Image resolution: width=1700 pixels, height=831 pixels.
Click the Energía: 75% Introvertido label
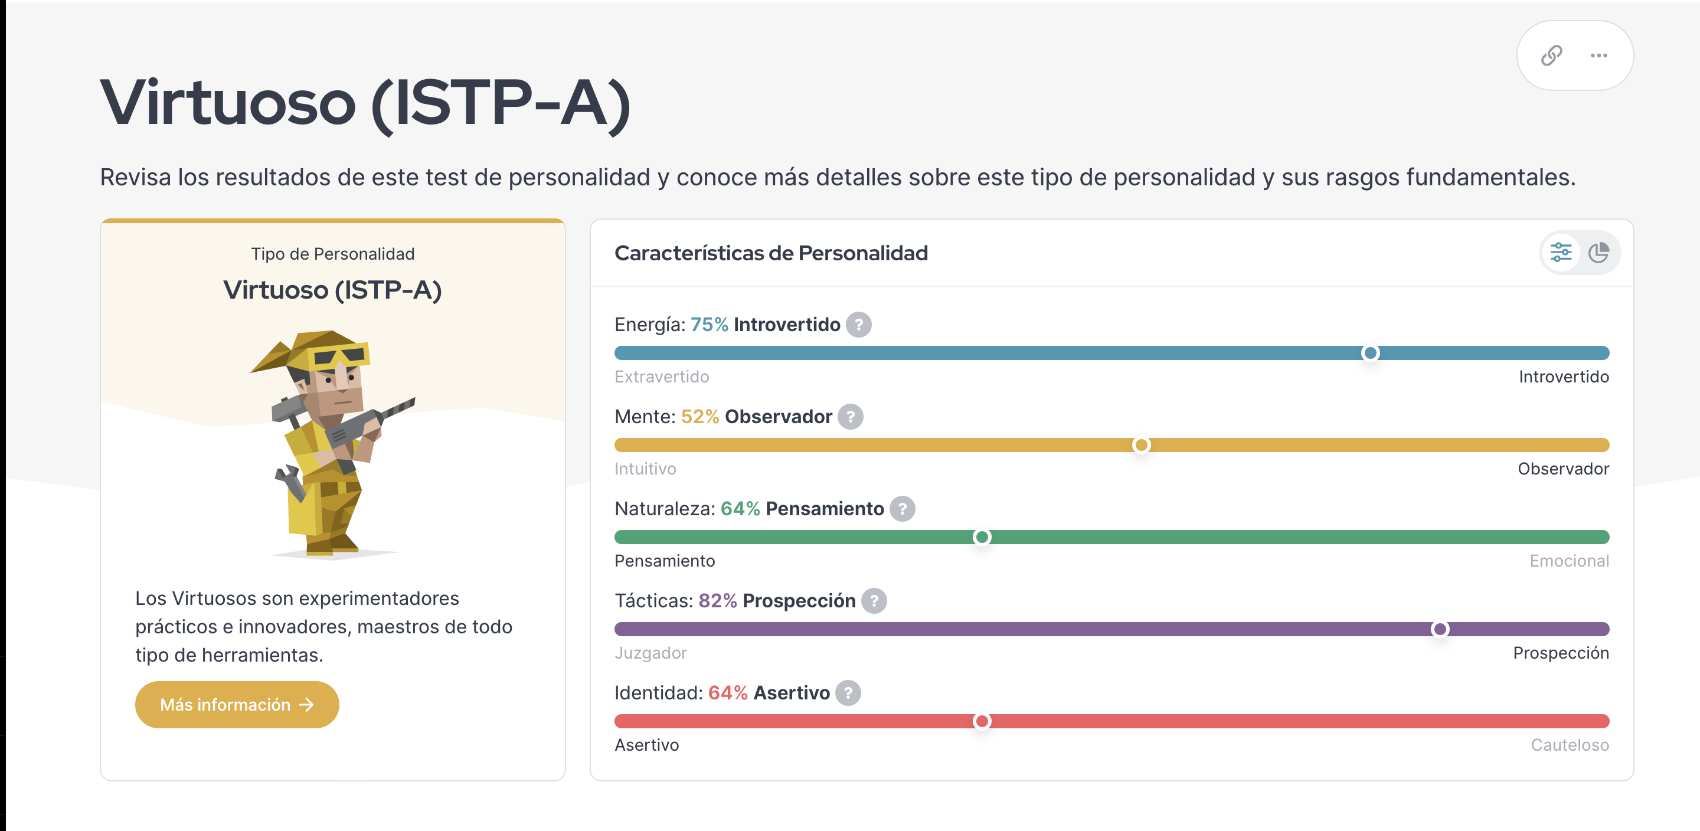(x=727, y=325)
